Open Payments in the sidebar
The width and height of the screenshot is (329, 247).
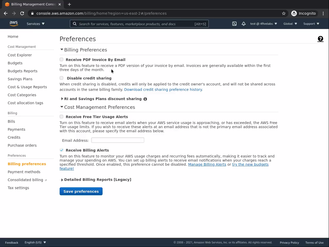pyautogui.click(x=16, y=129)
